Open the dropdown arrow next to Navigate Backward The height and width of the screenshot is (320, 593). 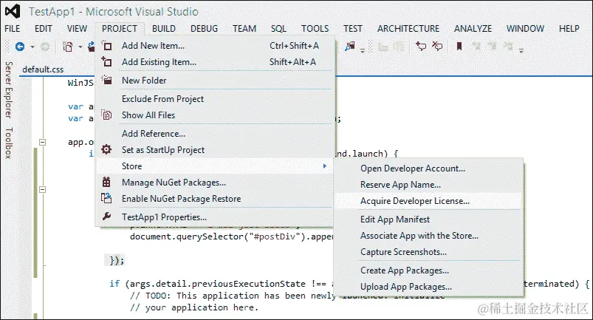click(32, 47)
